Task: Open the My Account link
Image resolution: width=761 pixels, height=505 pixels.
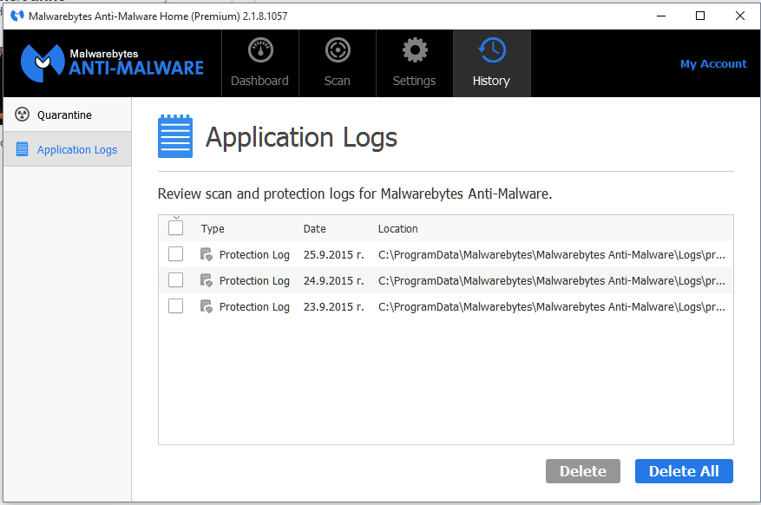Action: [x=713, y=64]
